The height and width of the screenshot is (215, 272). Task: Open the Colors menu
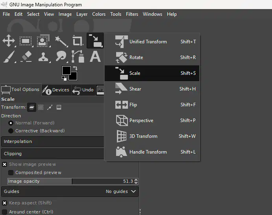[x=99, y=14]
